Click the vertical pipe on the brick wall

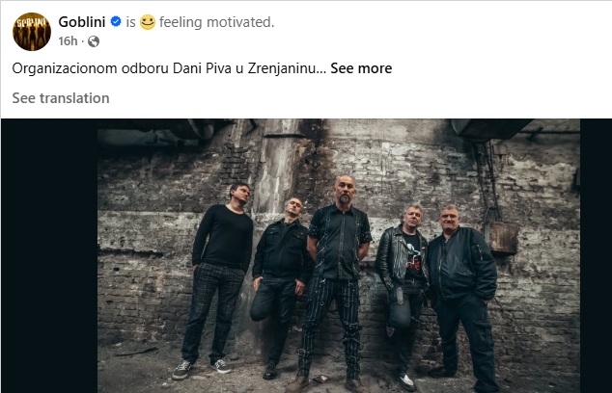276,168
